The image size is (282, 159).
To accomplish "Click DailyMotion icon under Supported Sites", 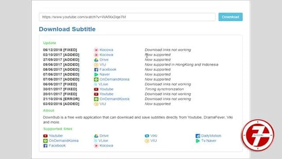I will pos(198,136).
